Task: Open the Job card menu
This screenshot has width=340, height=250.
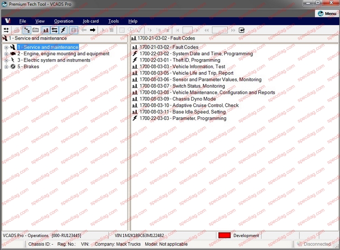Action: 91,21
